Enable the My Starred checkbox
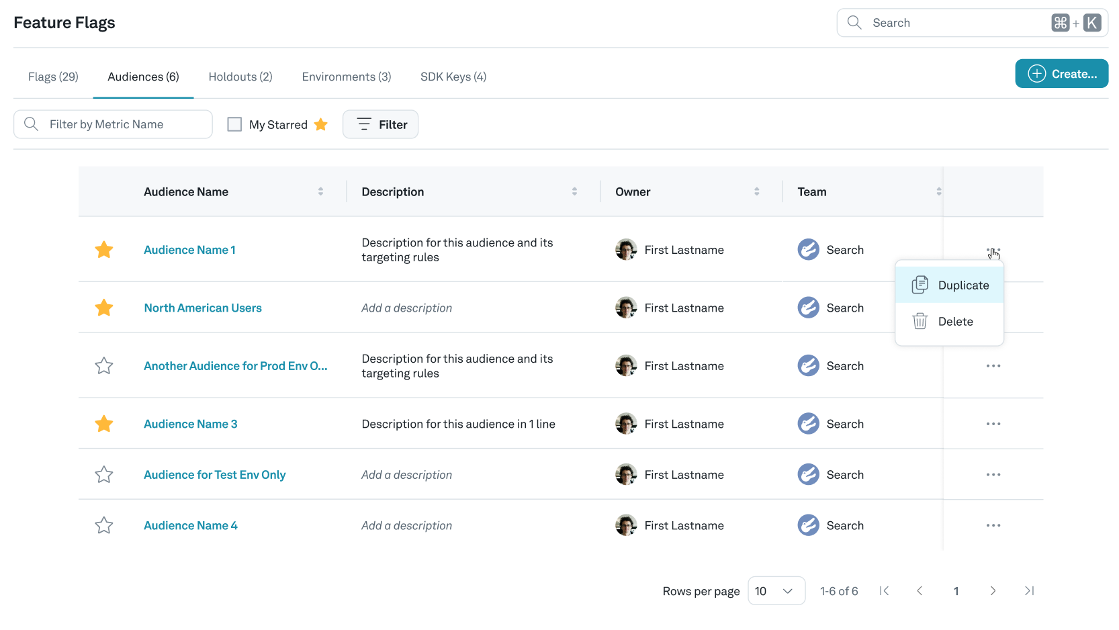Screen dimensions: 1119x630 [234, 124]
